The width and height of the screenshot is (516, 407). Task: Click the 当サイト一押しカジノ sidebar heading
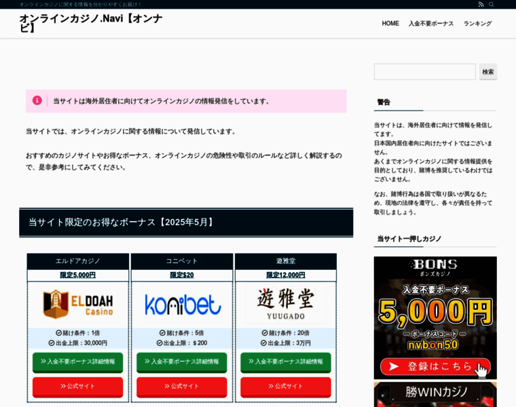point(409,239)
